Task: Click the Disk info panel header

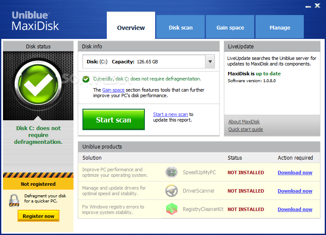Action: click(149, 46)
